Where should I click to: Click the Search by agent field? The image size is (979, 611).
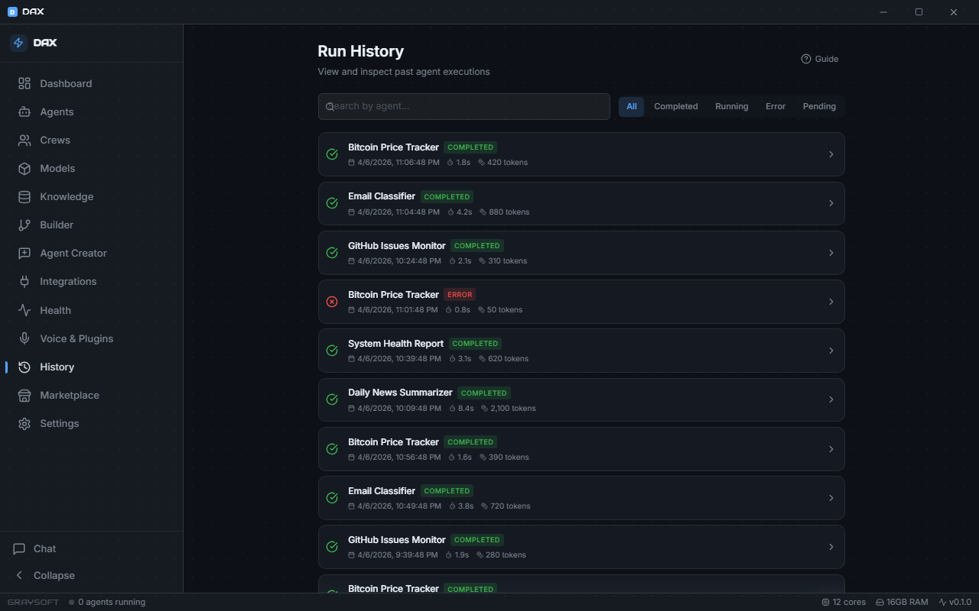463,106
